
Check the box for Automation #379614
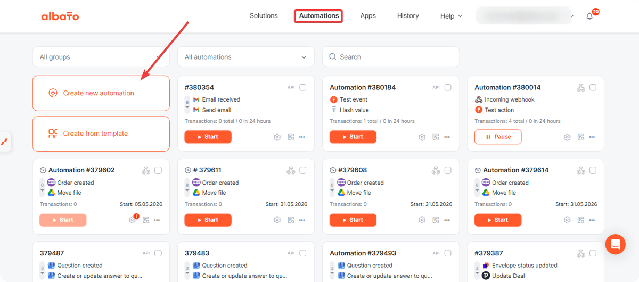(593, 170)
